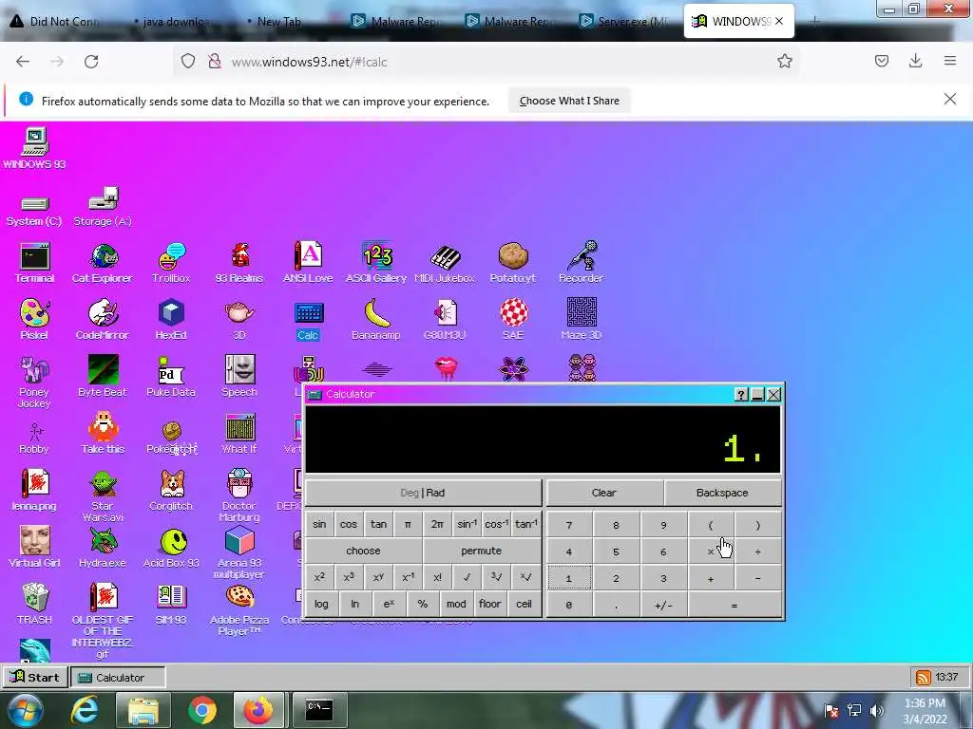The image size is (973, 729).
Task: Open the Potato.yt icon
Action: click(513, 263)
